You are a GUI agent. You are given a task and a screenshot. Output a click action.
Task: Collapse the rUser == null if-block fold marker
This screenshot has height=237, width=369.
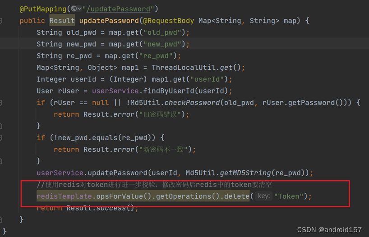pyautogui.click(x=1, y=103)
